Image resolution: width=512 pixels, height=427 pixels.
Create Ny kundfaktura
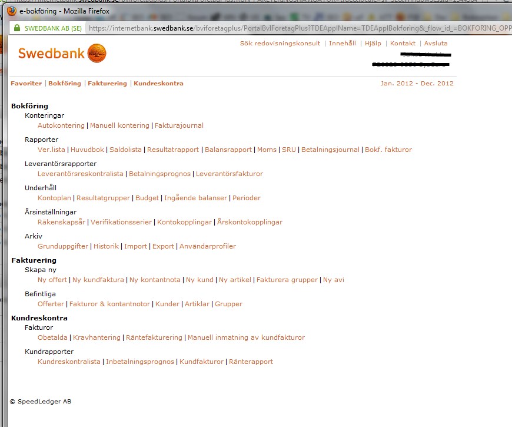(x=98, y=280)
